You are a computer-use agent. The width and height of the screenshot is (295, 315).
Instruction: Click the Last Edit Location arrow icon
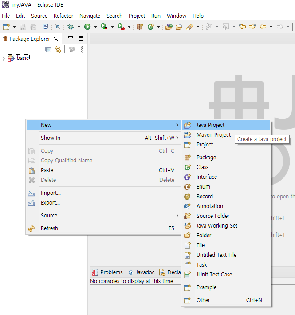click(242, 27)
